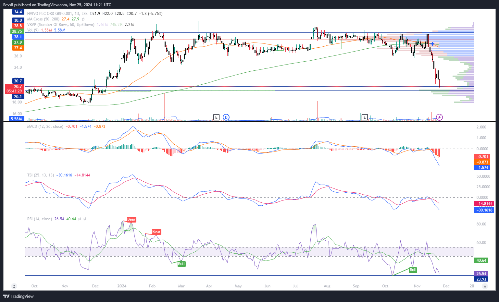This screenshot has width=499, height=302.
Task: Click the Bull label near March on RSI
Action: point(181,264)
